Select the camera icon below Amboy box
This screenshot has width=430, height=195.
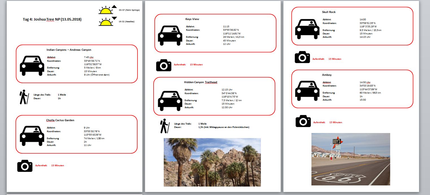(x=303, y=121)
